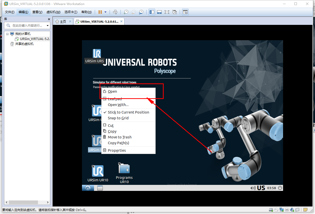Choose Leafpad in the context menu

click(x=128, y=99)
